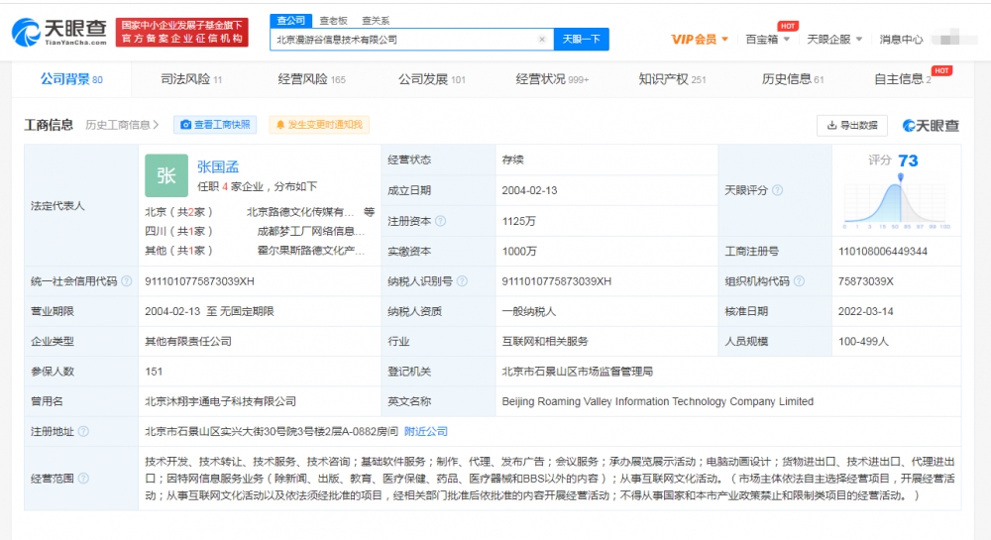Open 北京路德文化传媒有 company link
This screenshot has height=540, width=991.
(x=300, y=212)
